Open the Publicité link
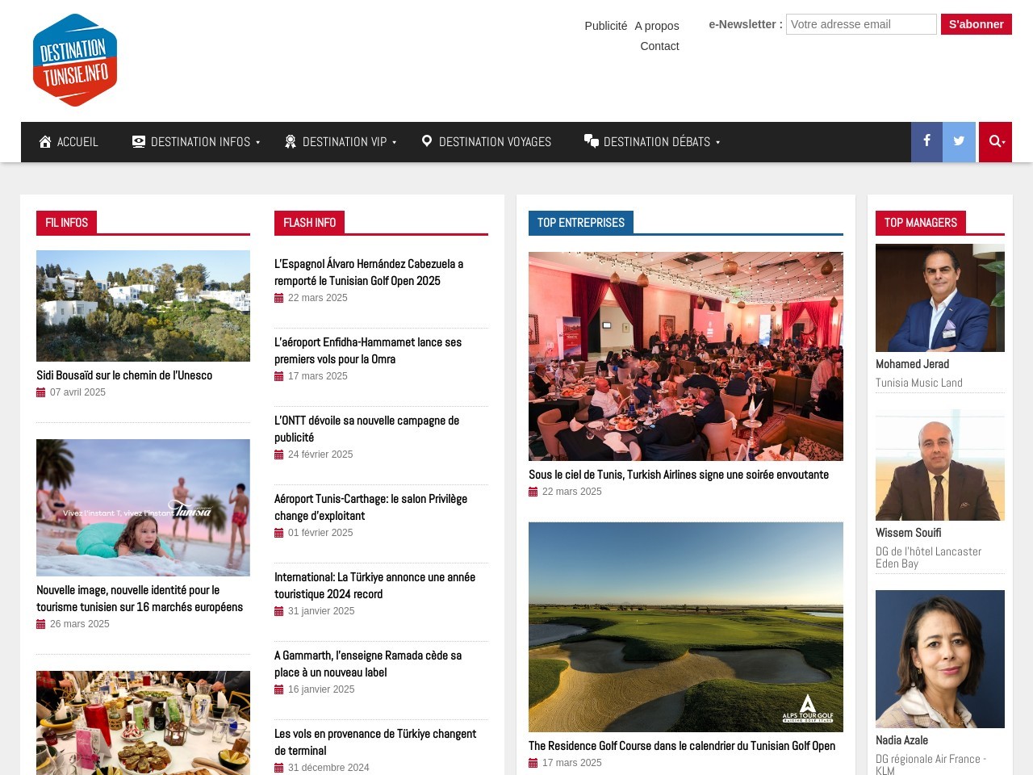This screenshot has width=1033, height=775. pyautogui.click(x=606, y=26)
